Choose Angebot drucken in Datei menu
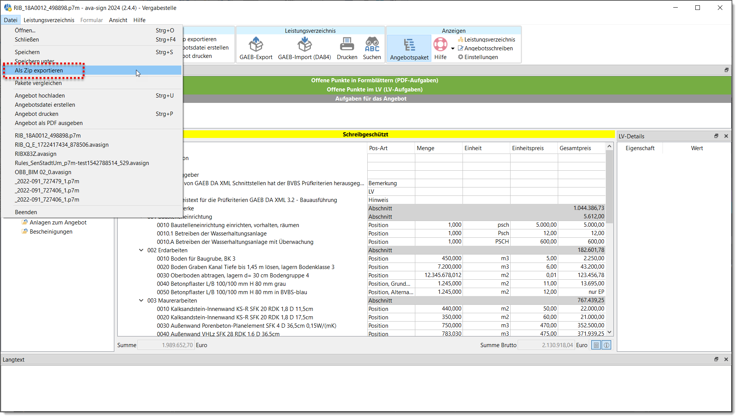Viewport: 738px width, 418px height. coord(91,114)
